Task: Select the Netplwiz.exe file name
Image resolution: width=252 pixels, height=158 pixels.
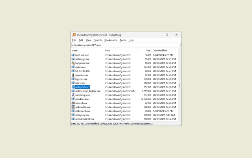Action: tap(82, 63)
